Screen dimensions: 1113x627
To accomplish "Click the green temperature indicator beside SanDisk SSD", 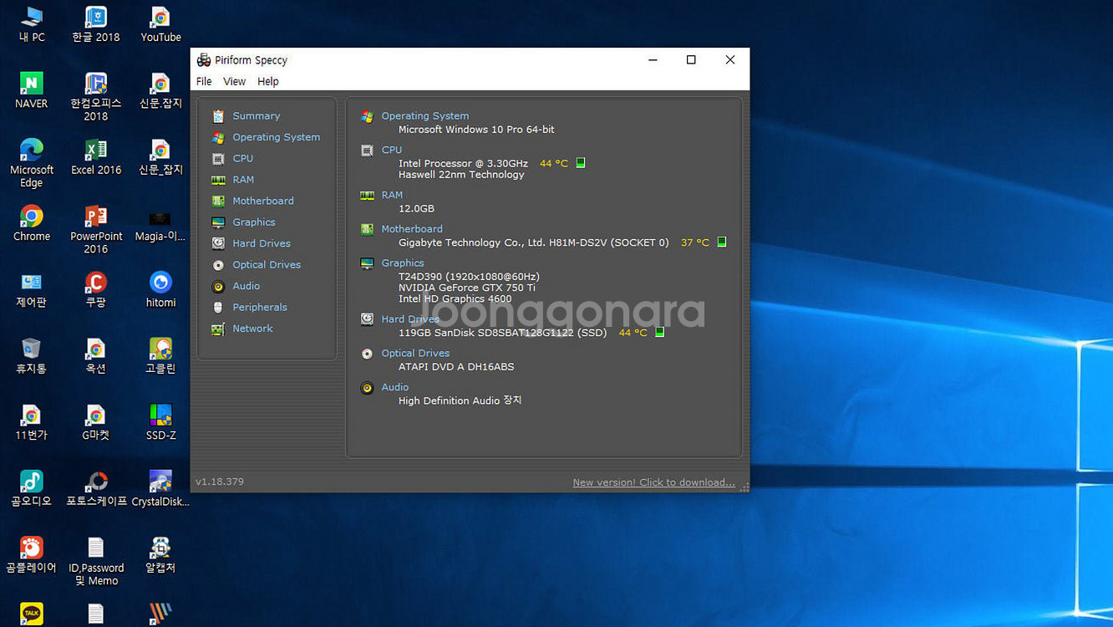I will [x=659, y=332].
